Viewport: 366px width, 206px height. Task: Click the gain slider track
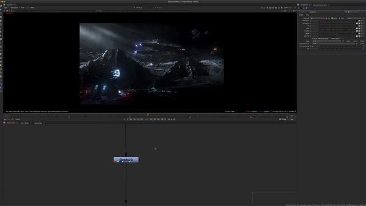[337, 29]
